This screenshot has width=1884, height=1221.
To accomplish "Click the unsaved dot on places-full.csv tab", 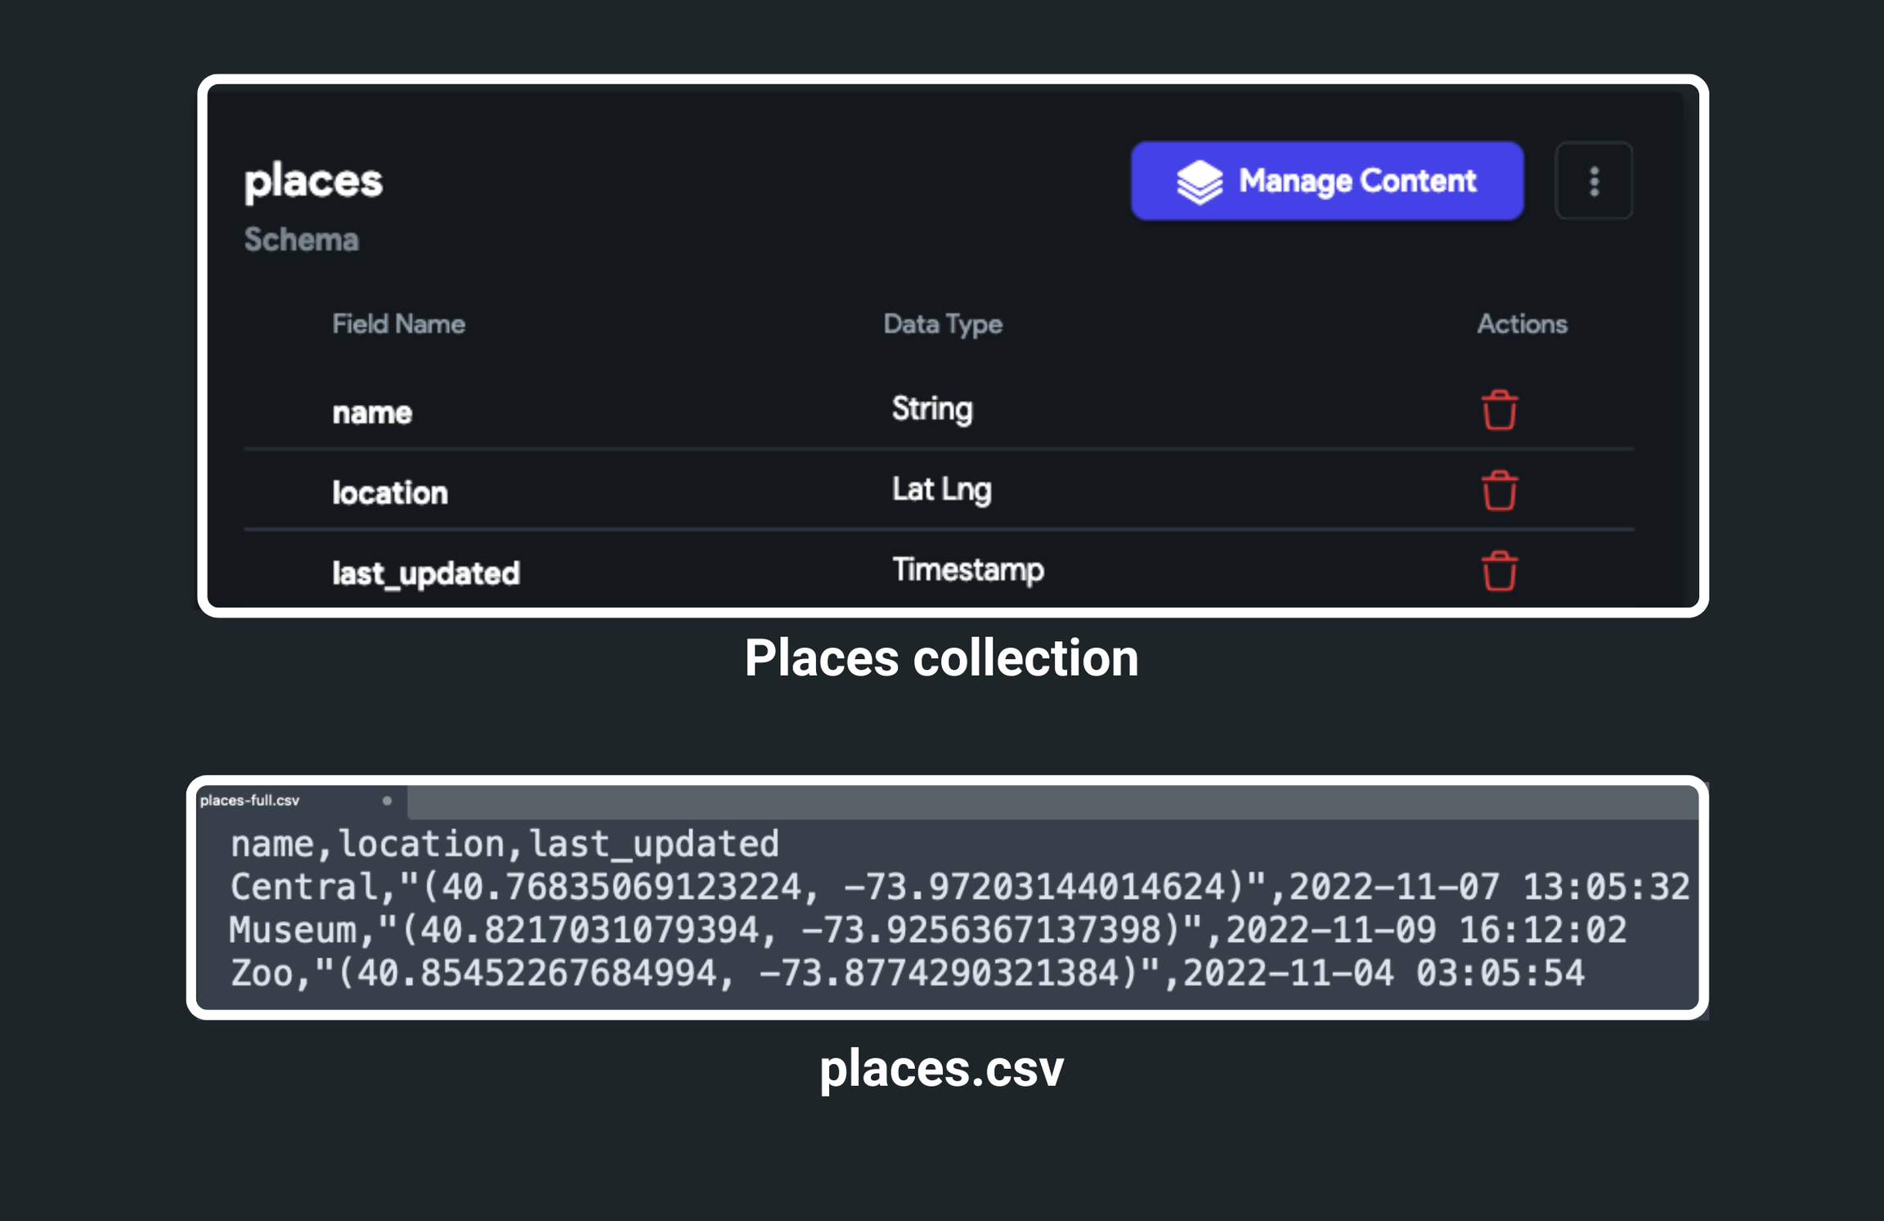I will click(387, 801).
